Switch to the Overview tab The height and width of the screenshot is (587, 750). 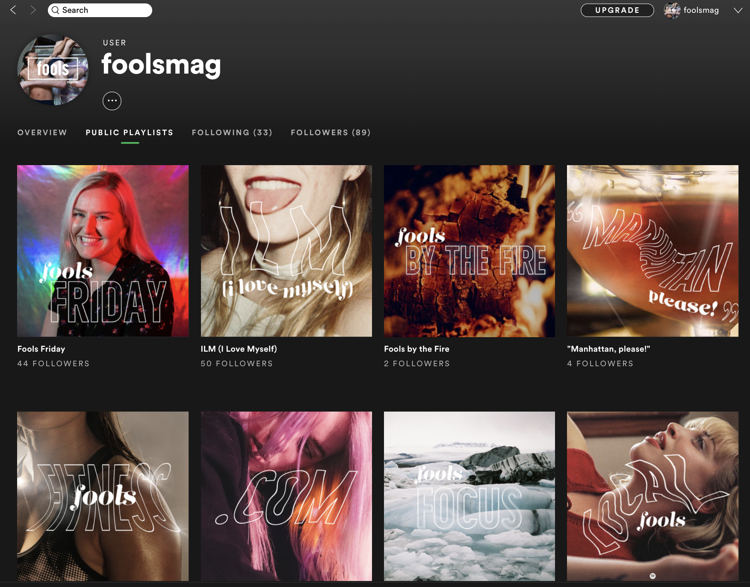42,133
